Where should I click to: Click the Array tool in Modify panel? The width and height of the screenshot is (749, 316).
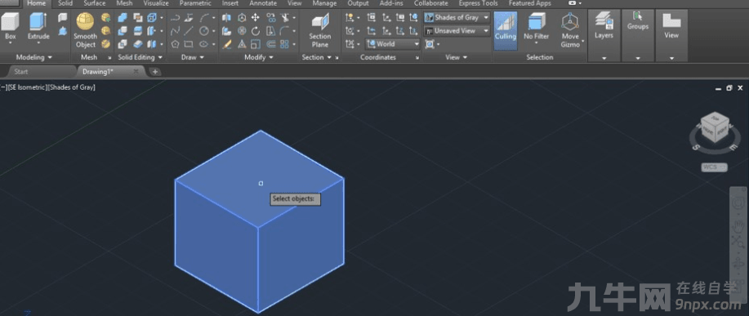click(285, 44)
